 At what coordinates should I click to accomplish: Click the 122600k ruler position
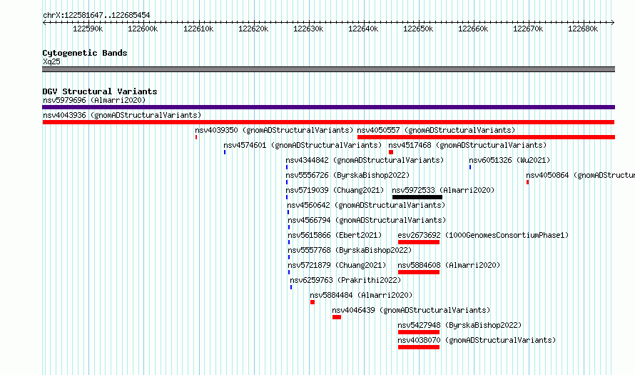coord(143,29)
